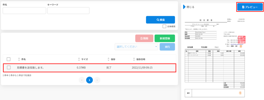264x100 pixels.
Task: Tick the select-all checkbox in table header
Action: point(9,59)
